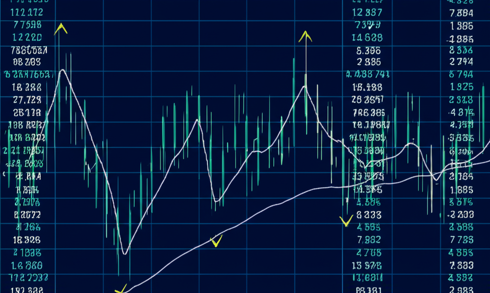The image size is (490, 293).
Task: Click the far-right dip of the white line
Action: tap(435, 180)
